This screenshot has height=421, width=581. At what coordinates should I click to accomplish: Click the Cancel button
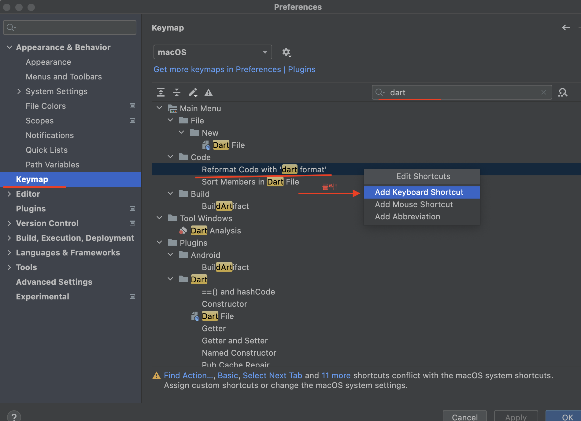tap(465, 416)
